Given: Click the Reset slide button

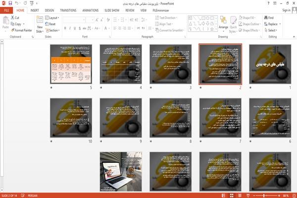Looking at the screenshot, I should (50, 24).
